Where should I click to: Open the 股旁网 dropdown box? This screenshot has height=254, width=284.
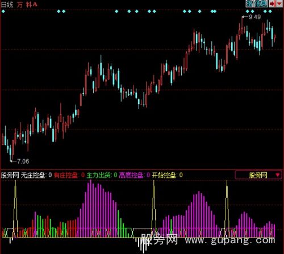point(258,175)
